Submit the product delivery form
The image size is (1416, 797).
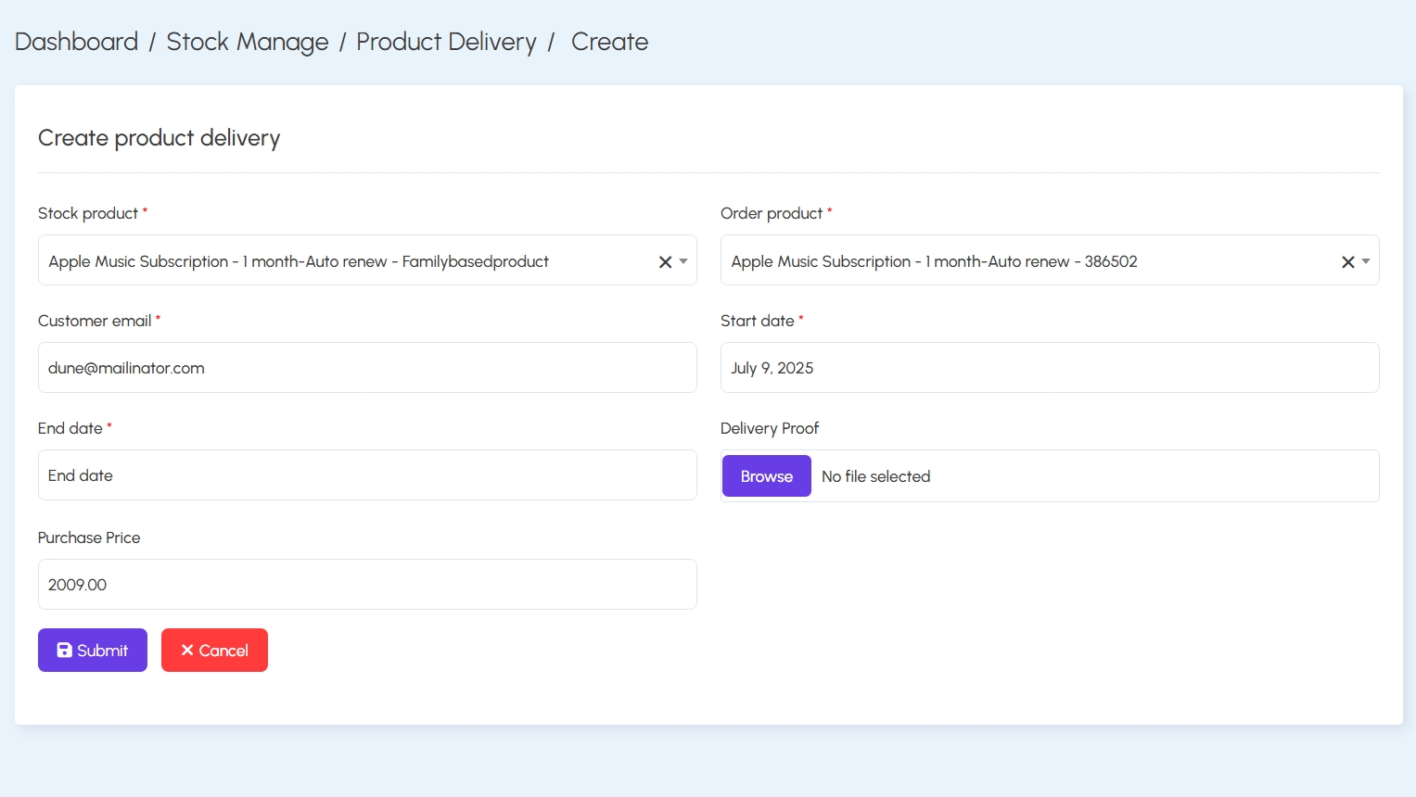tap(93, 651)
